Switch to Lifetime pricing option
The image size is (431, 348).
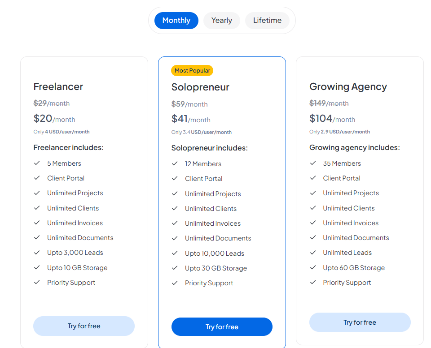click(x=267, y=21)
